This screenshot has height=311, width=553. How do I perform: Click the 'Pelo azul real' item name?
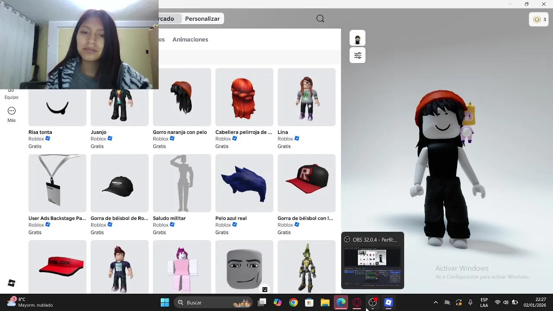(x=231, y=218)
